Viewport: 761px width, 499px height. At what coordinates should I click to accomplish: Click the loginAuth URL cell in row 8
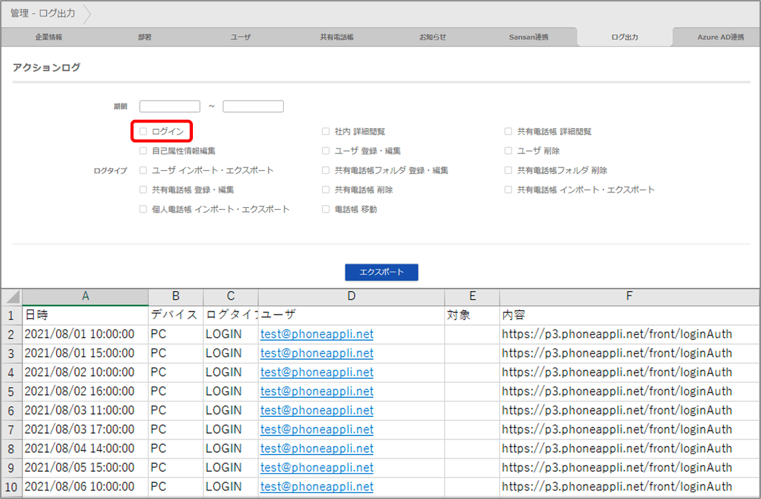(630, 449)
